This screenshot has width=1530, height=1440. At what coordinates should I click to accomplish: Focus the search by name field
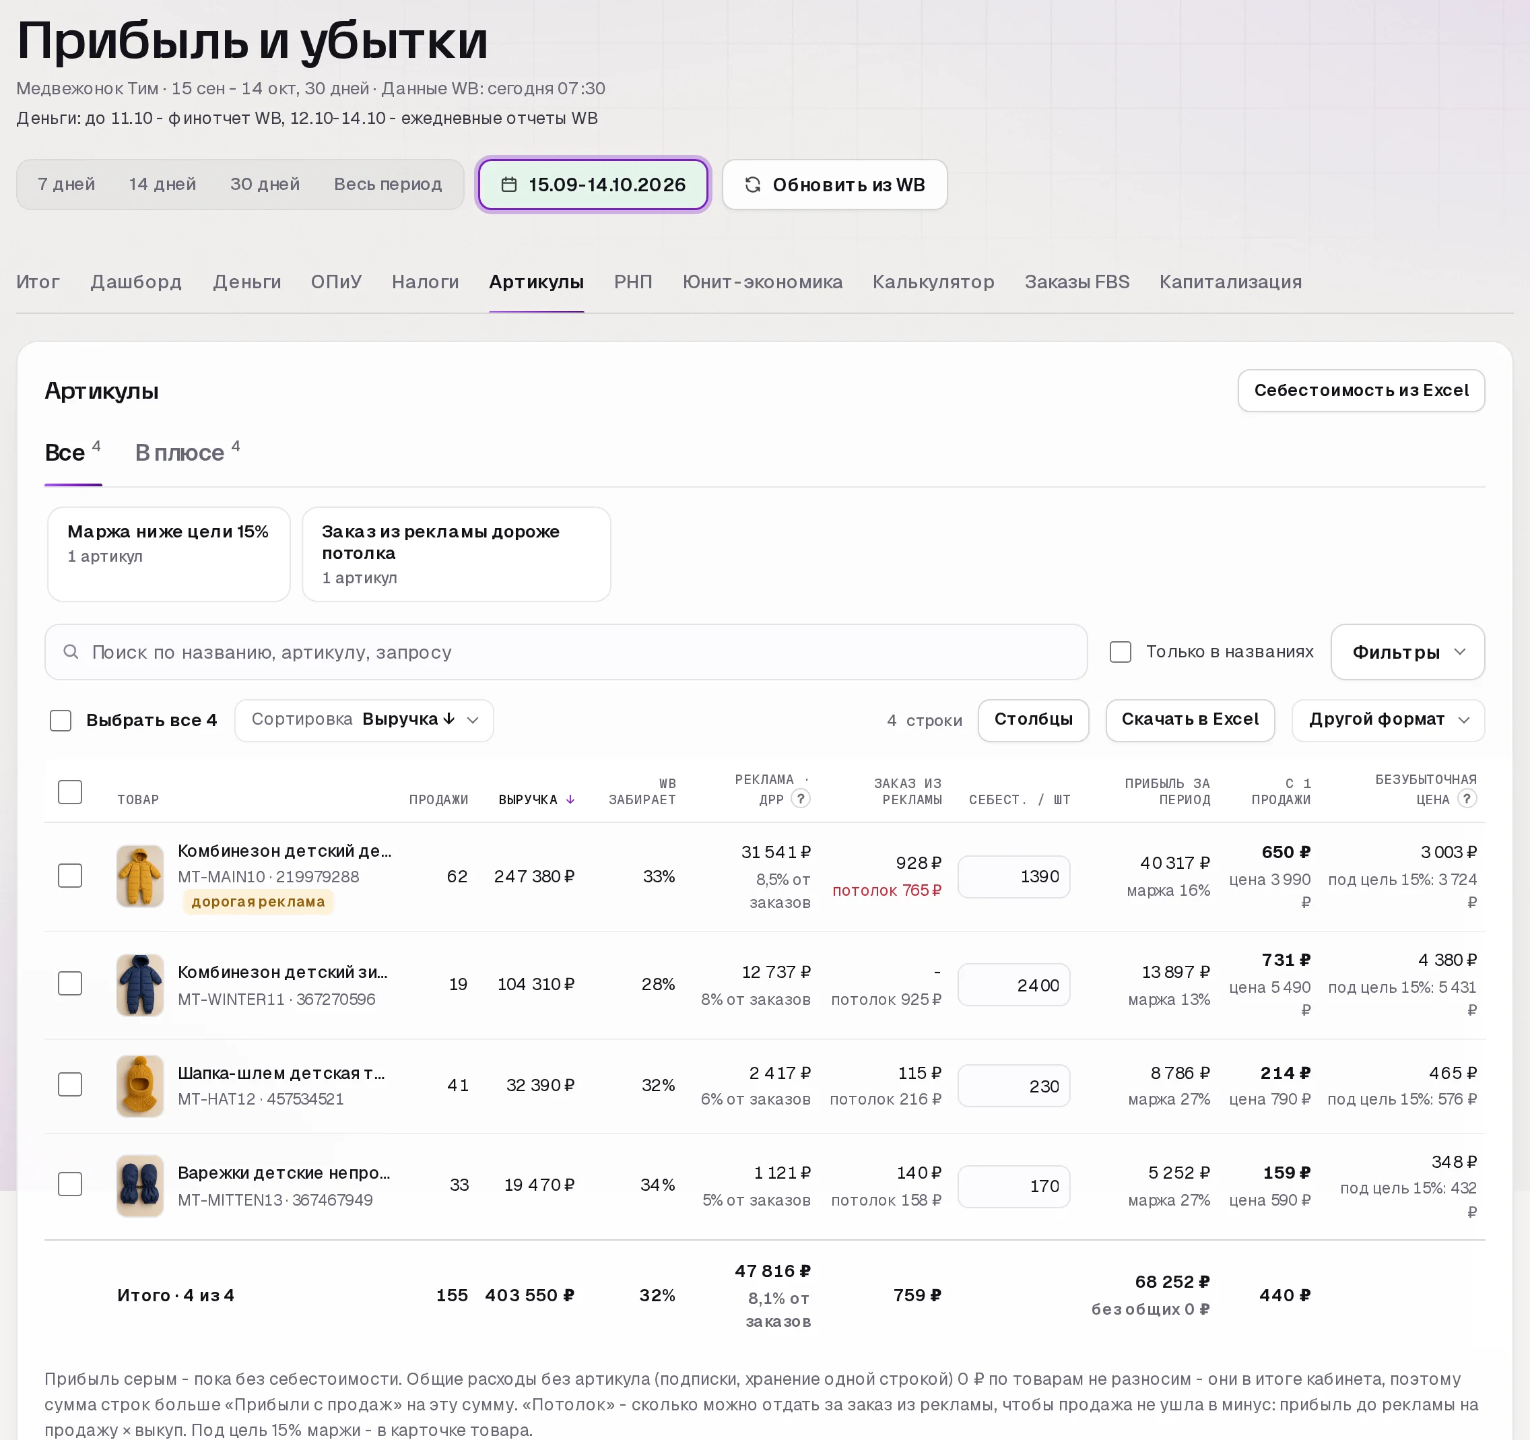(566, 652)
